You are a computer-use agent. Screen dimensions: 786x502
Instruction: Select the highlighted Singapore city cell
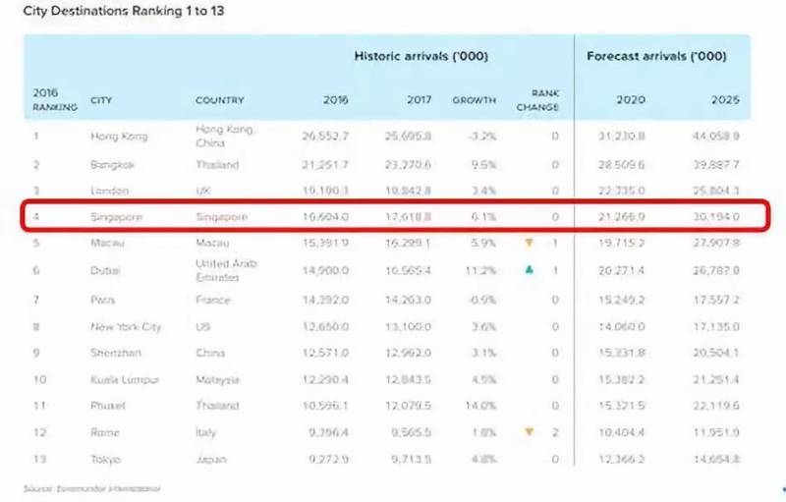(118, 216)
